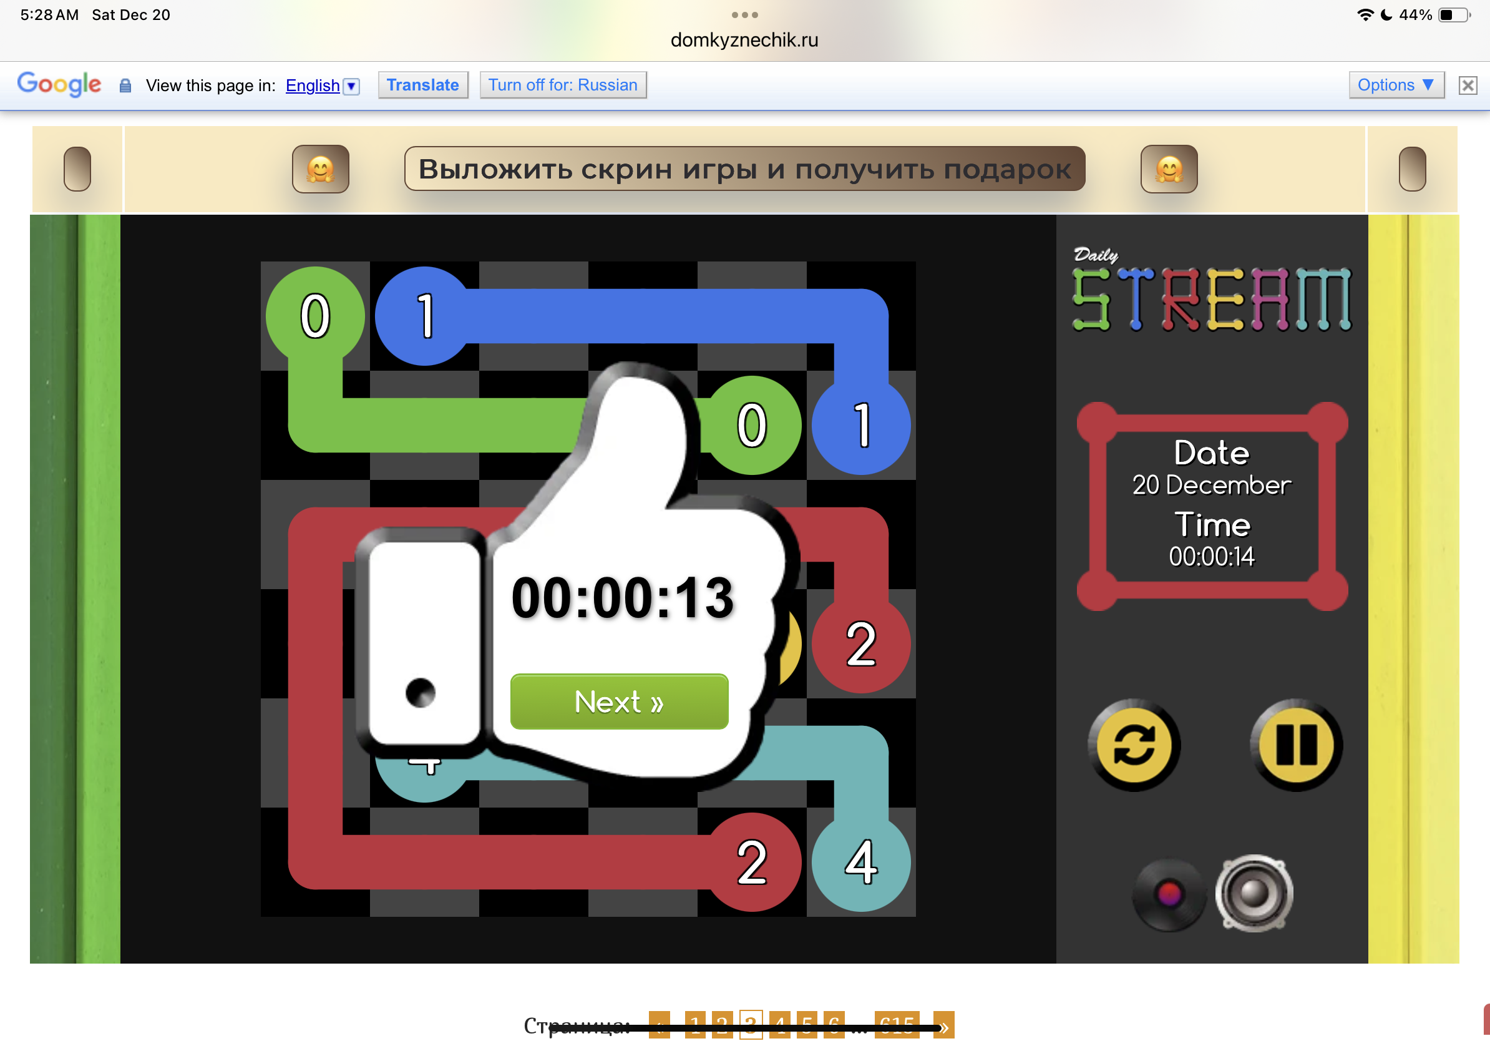The width and height of the screenshot is (1490, 1041).
Task: Go to page 4 in pagination
Action: coord(779,1025)
